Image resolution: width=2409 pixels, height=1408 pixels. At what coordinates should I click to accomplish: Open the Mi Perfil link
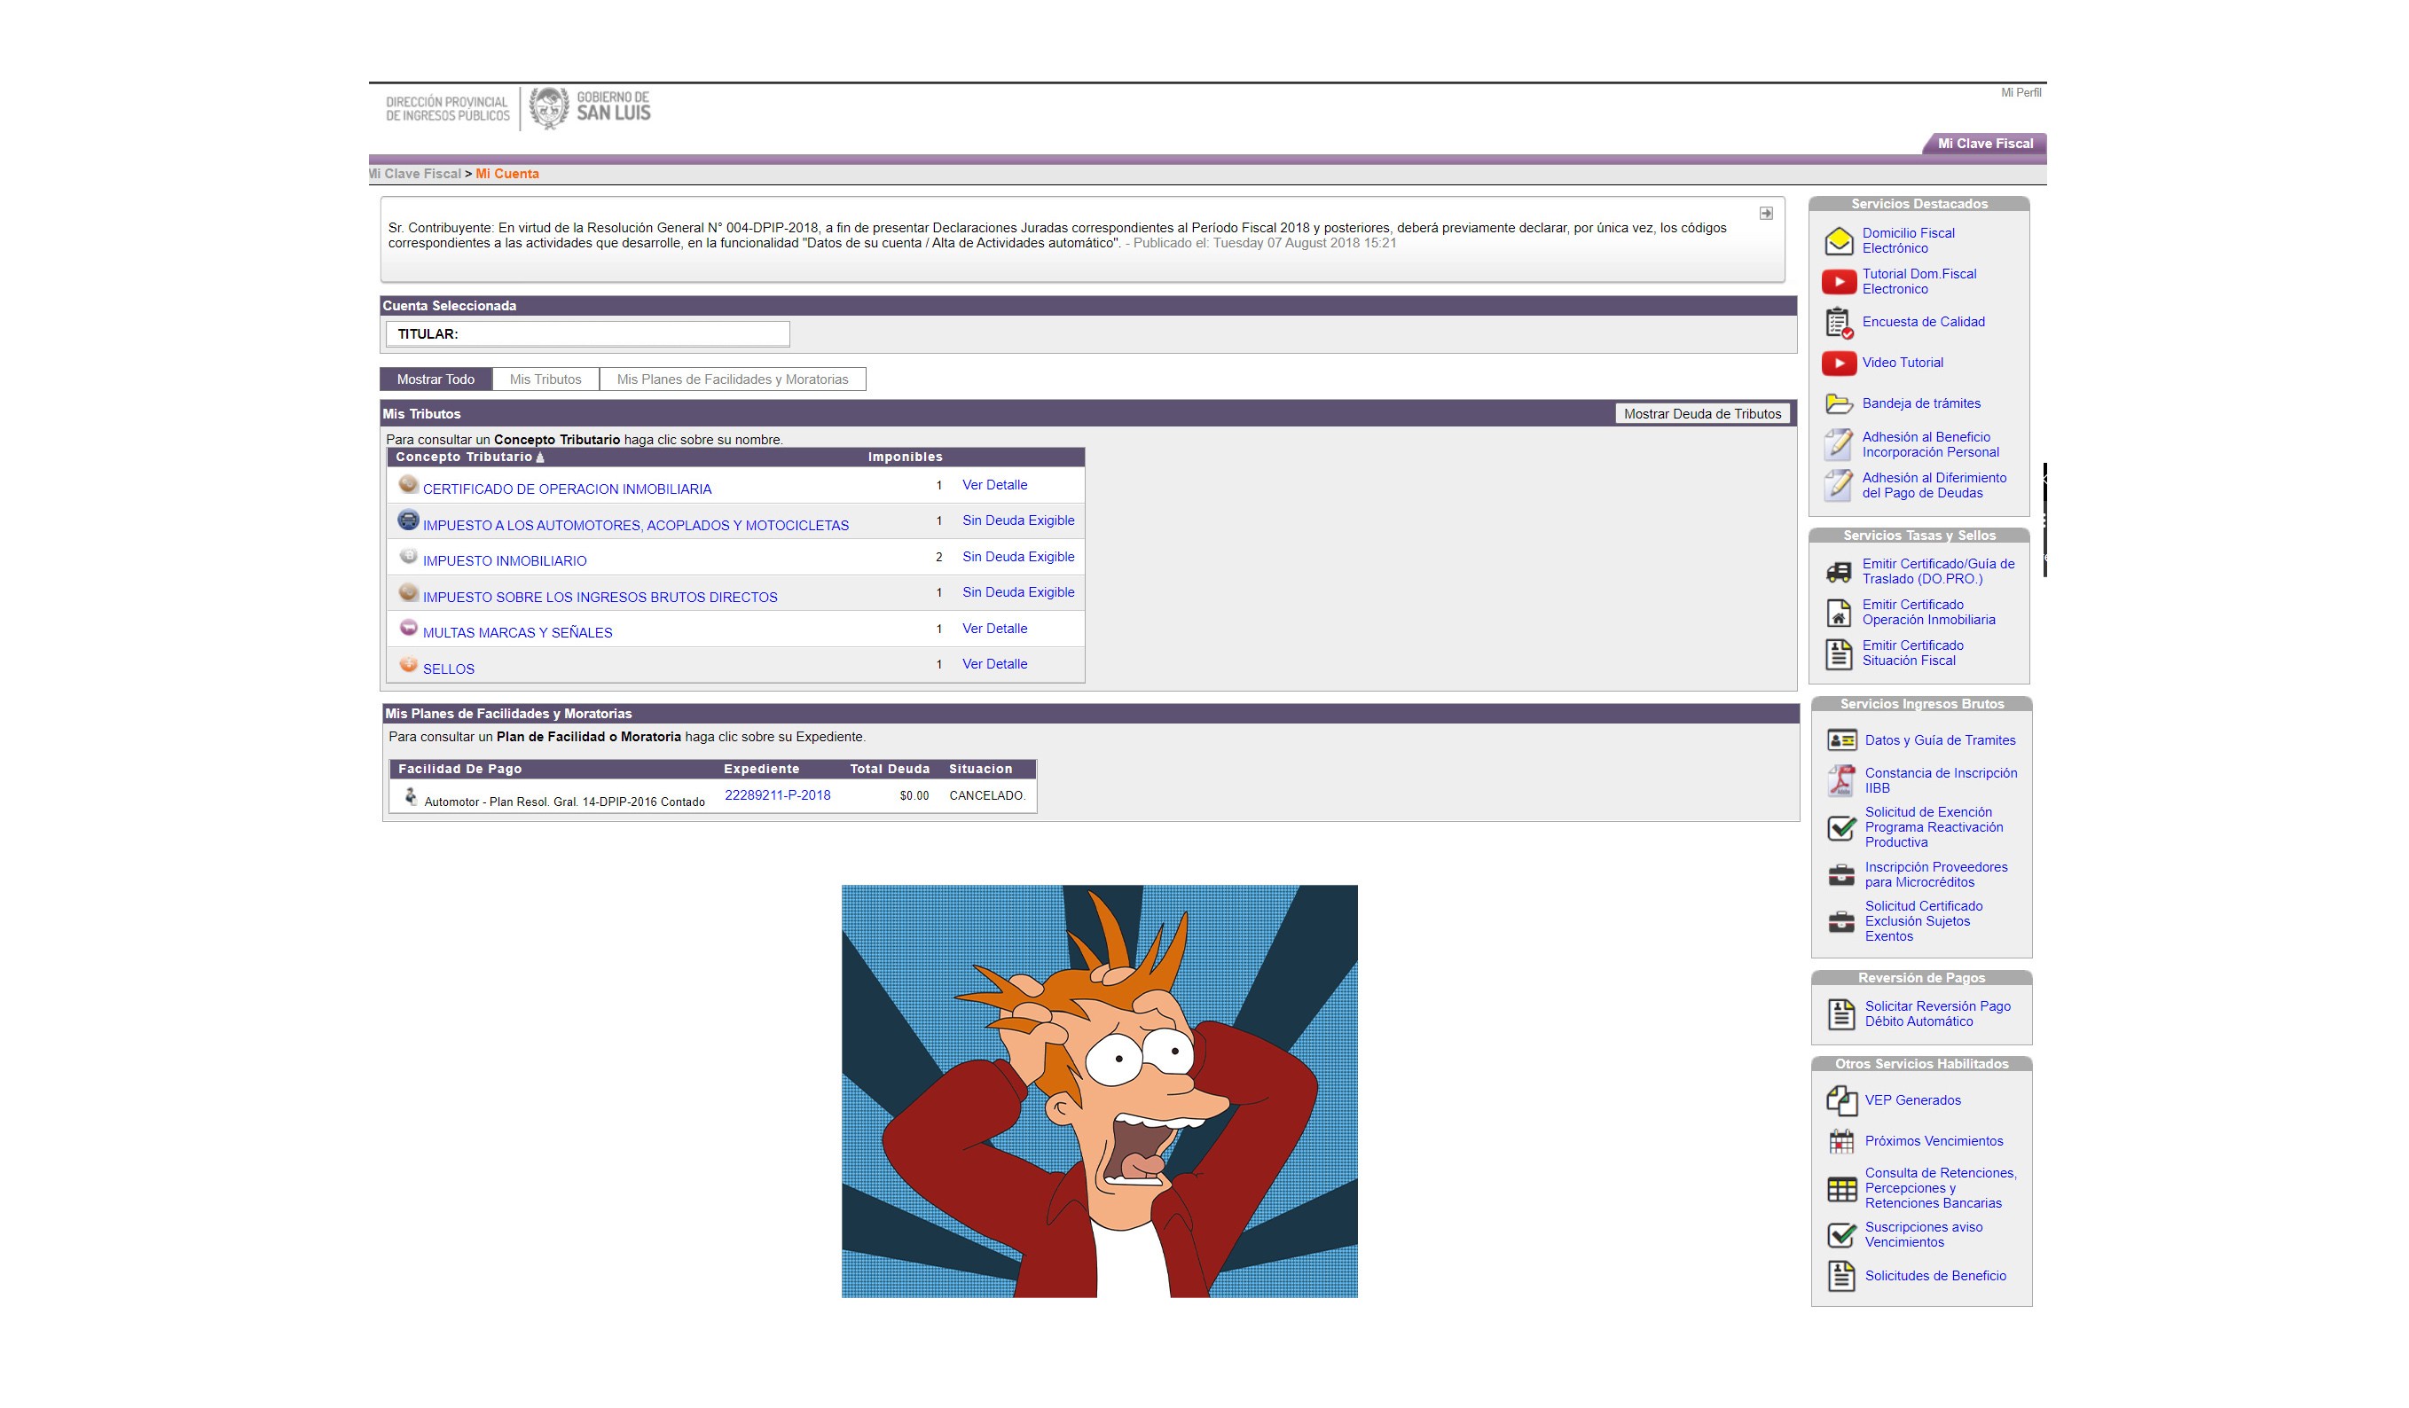pos(2021,93)
